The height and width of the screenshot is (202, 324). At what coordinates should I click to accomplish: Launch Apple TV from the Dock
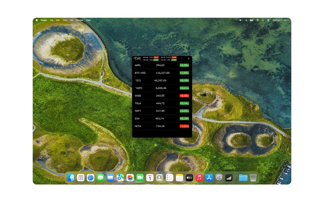pos(189,178)
